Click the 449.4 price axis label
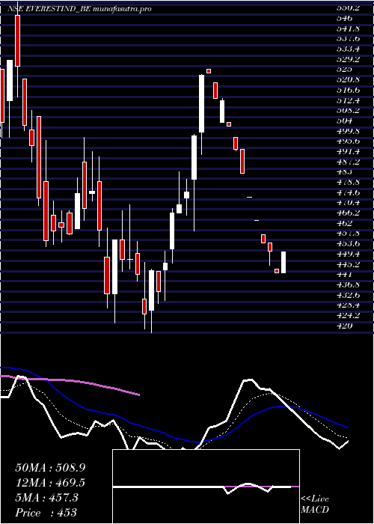The image size is (374, 524). [x=348, y=254]
